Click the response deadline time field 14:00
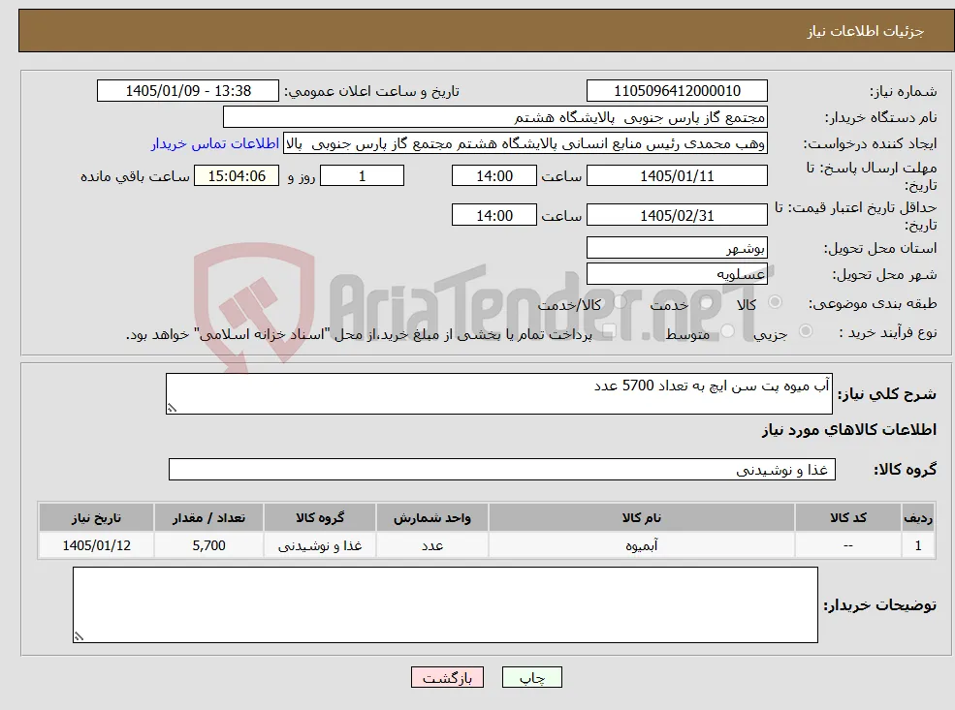Screen dimensions: 955x710 (493, 176)
